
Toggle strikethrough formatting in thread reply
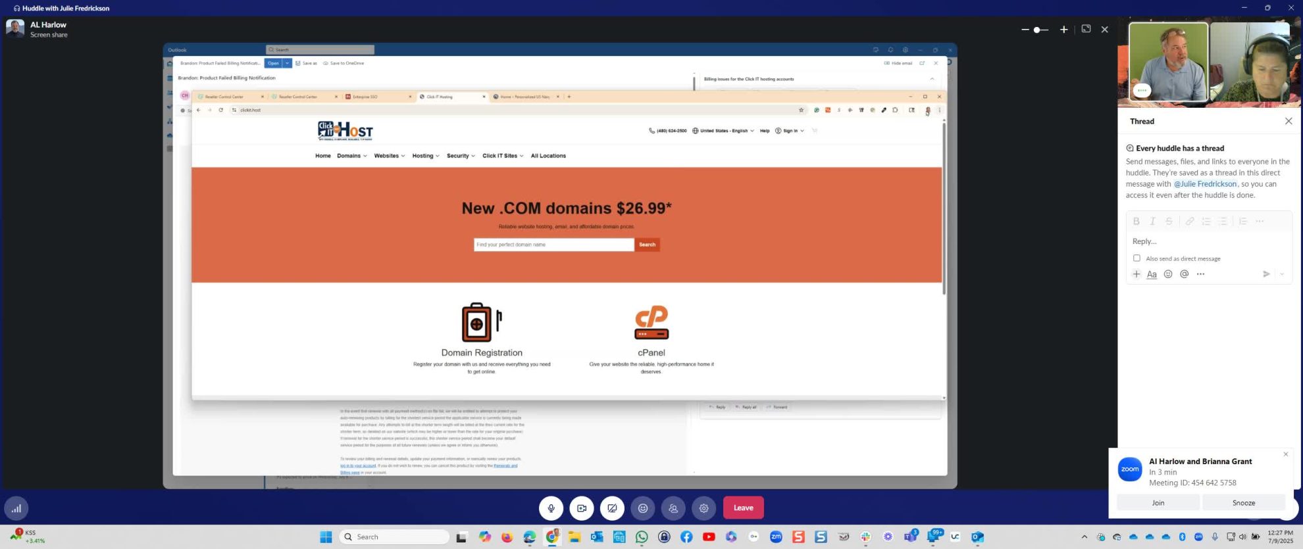[1169, 222]
